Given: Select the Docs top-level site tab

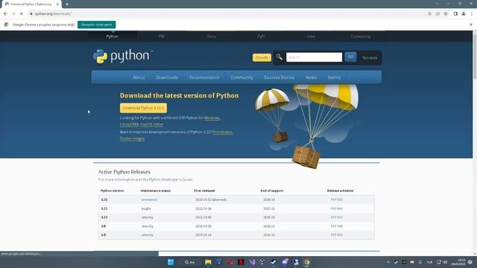Looking at the screenshot, I should tap(211, 36).
